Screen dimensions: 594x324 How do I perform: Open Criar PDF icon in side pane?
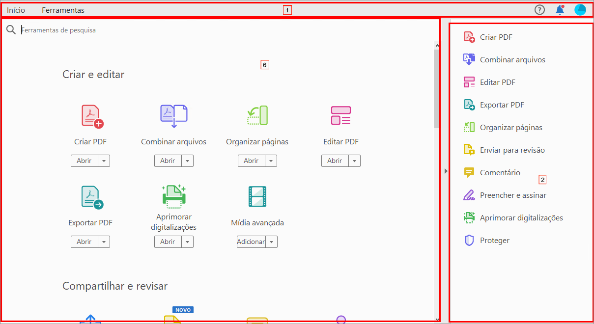(469, 37)
